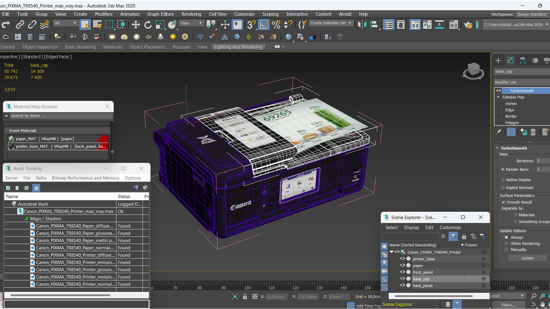Viewport: 550px width, 309px height.
Task: Open Material Browser search options arrow
Action: [x=6, y=116]
